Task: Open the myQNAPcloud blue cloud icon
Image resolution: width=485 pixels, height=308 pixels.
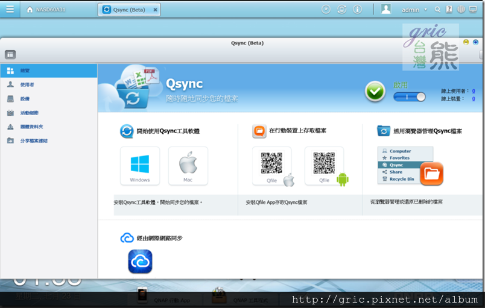Action: (140, 262)
